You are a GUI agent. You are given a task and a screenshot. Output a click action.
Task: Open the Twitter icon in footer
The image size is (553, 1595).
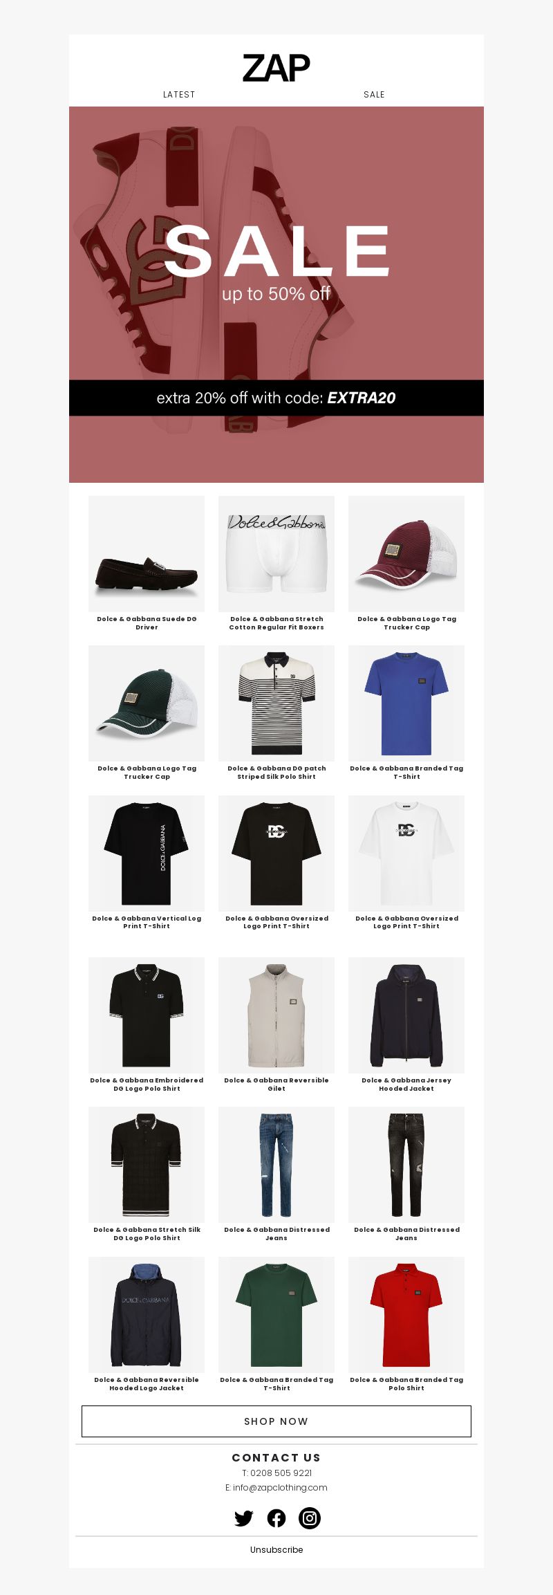click(x=243, y=1518)
